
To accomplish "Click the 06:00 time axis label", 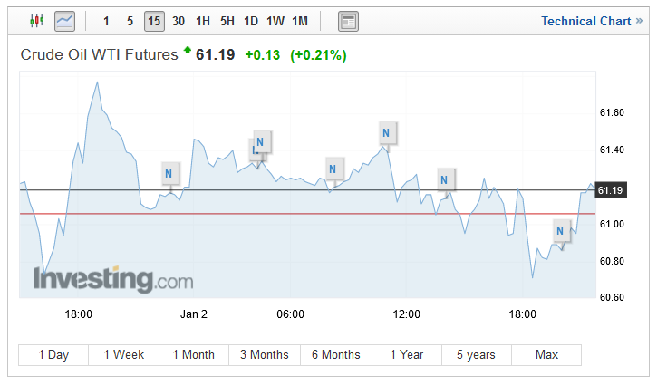I will (x=290, y=314).
